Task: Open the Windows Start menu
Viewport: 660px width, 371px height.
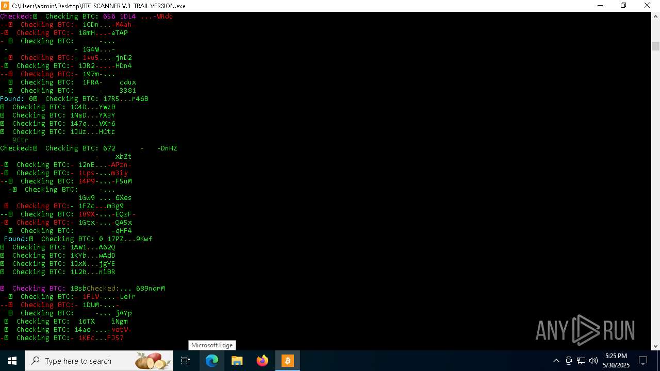Action: point(12,361)
